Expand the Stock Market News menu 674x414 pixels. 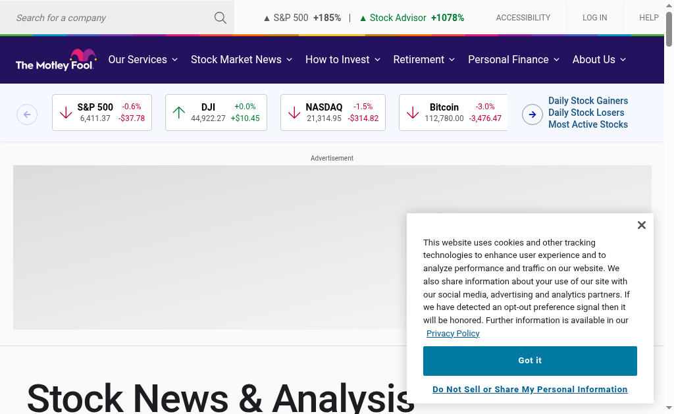click(x=241, y=59)
